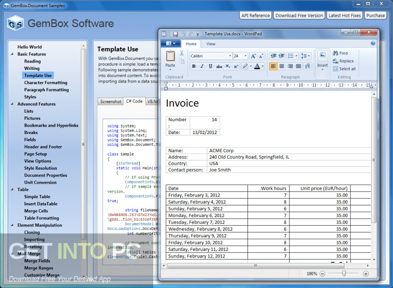Click the Grow font icon
The height and width of the screenshot is (288, 393).
(x=253, y=56)
